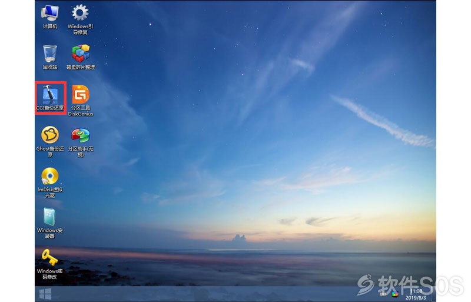471x302 pixels.
Task: Launch the Ghost备份还原 icon
Action: (50, 141)
